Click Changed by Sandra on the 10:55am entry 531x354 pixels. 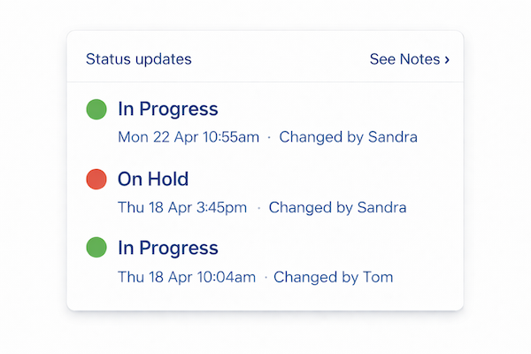tap(348, 137)
